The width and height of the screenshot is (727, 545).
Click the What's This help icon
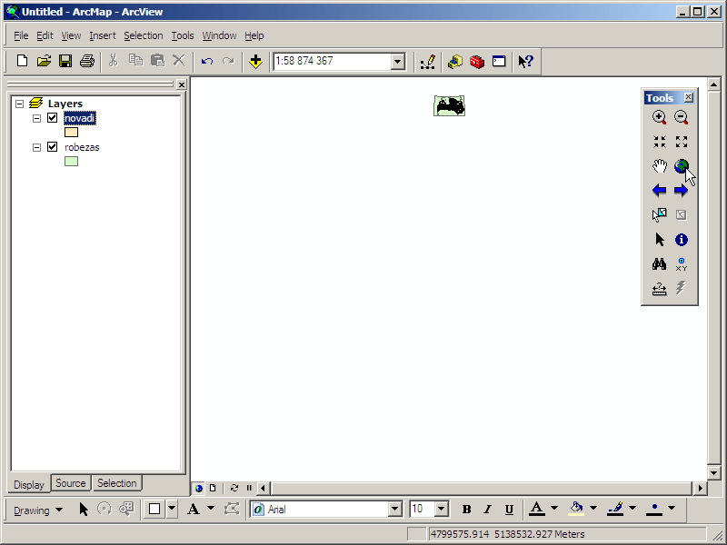pos(526,61)
